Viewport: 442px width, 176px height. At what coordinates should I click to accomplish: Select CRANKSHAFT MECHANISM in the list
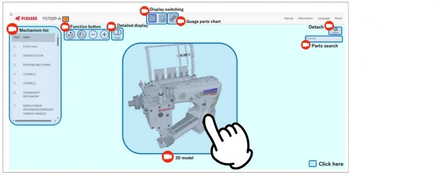point(31,94)
